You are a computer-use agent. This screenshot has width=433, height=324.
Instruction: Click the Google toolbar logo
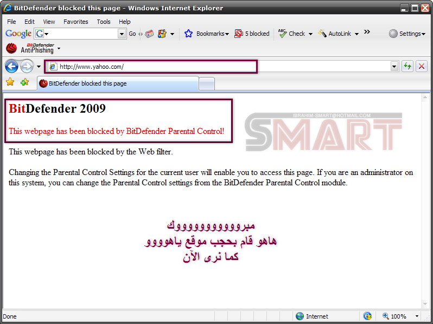18,34
